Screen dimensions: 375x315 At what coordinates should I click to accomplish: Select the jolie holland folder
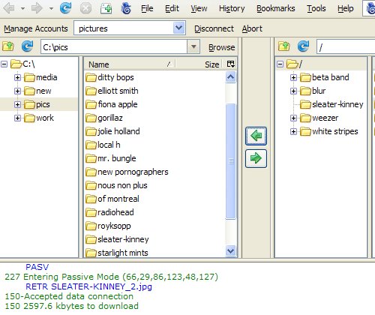pyautogui.click(x=112, y=131)
